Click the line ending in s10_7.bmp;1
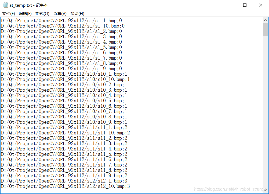269x194 pixels. tap(64, 111)
